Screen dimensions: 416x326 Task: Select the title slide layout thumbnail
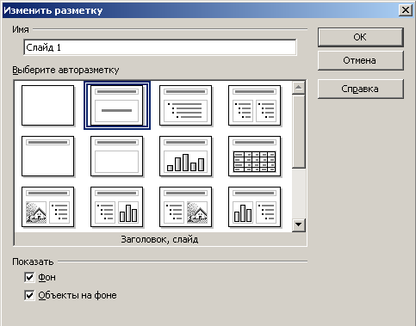tap(116, 106)
